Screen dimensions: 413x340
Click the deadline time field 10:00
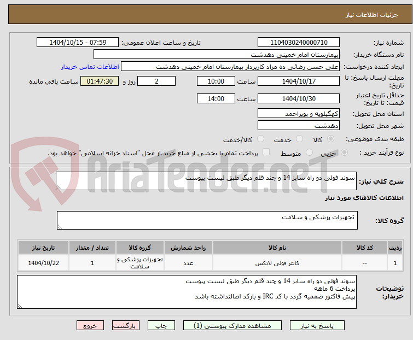click(216, 81)
